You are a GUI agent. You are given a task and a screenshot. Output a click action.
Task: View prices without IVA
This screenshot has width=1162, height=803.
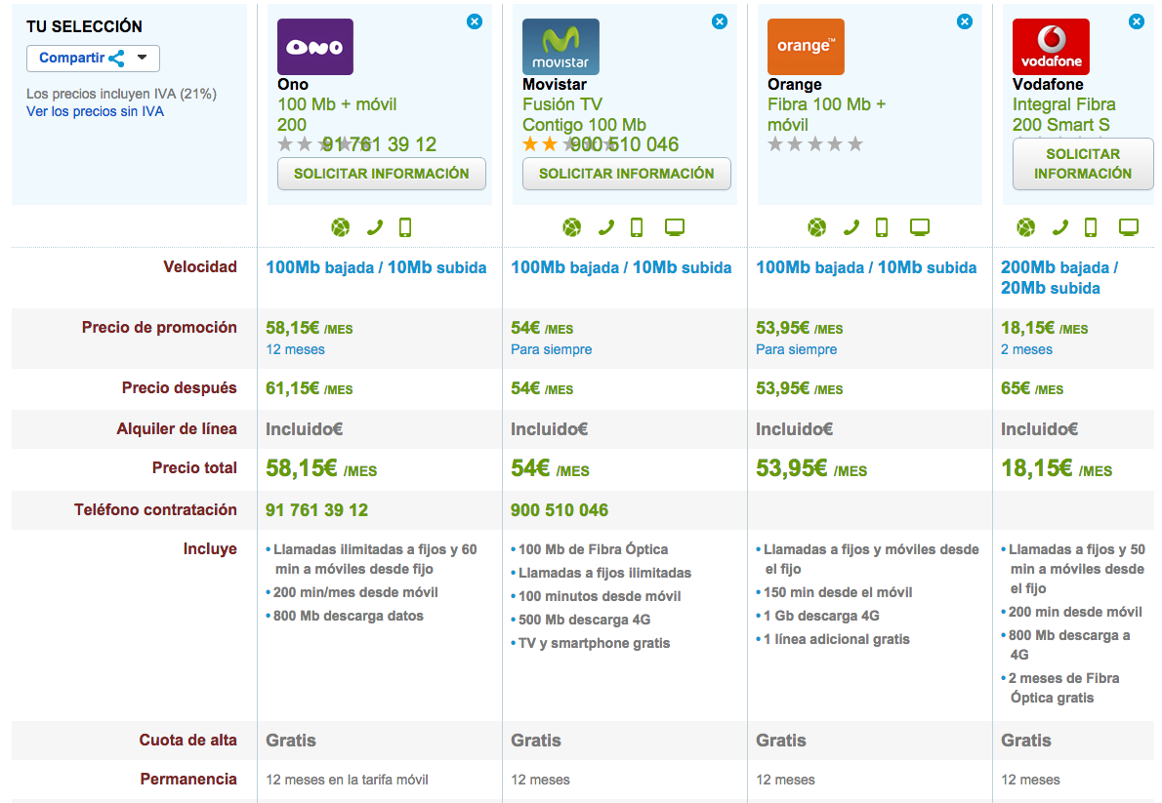click(95, 112)
